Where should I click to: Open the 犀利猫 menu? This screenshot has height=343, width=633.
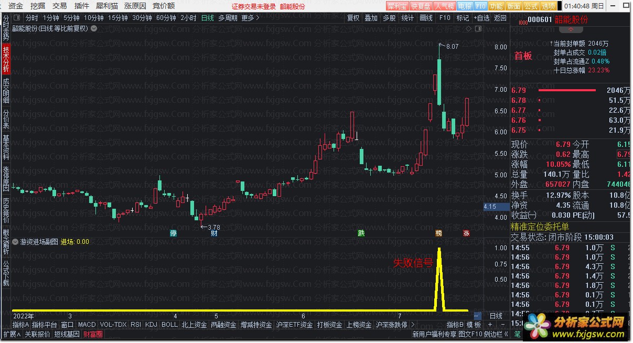(106, 6)
